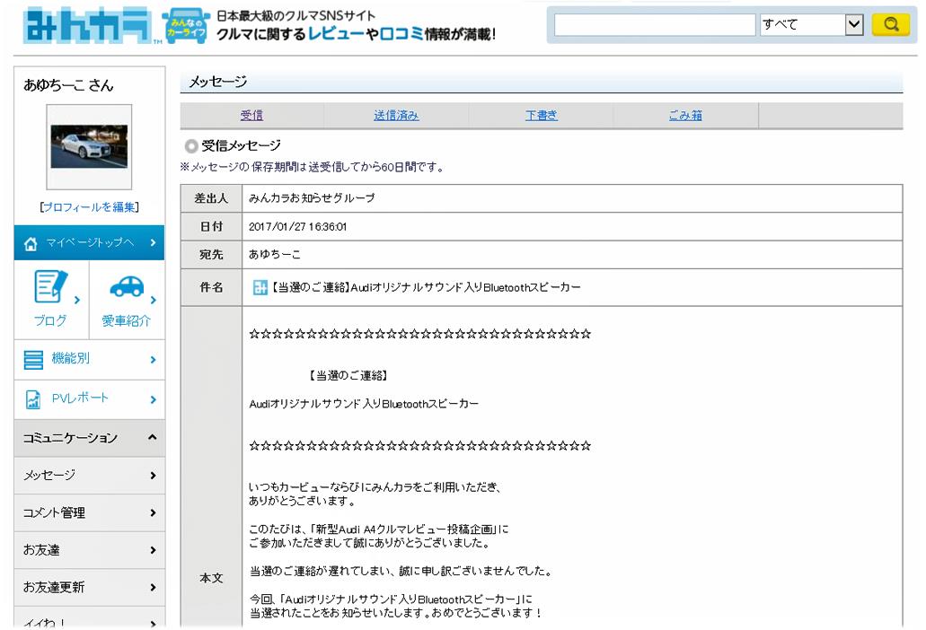Image resolution: width=926 pixels, height=630 pixels.
Task: Open the すべて search category dropdown
Action: tap(811, 25)
